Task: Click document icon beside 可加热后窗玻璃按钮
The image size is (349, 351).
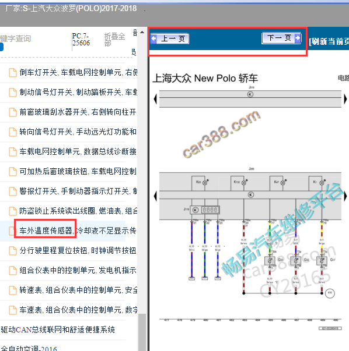Action: coord(13,171)
